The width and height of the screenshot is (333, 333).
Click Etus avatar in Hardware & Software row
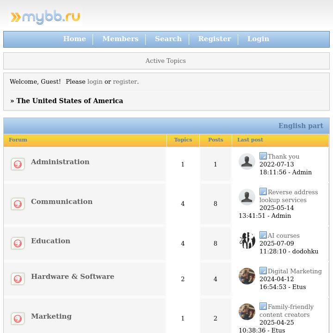[x=247, y=276]
